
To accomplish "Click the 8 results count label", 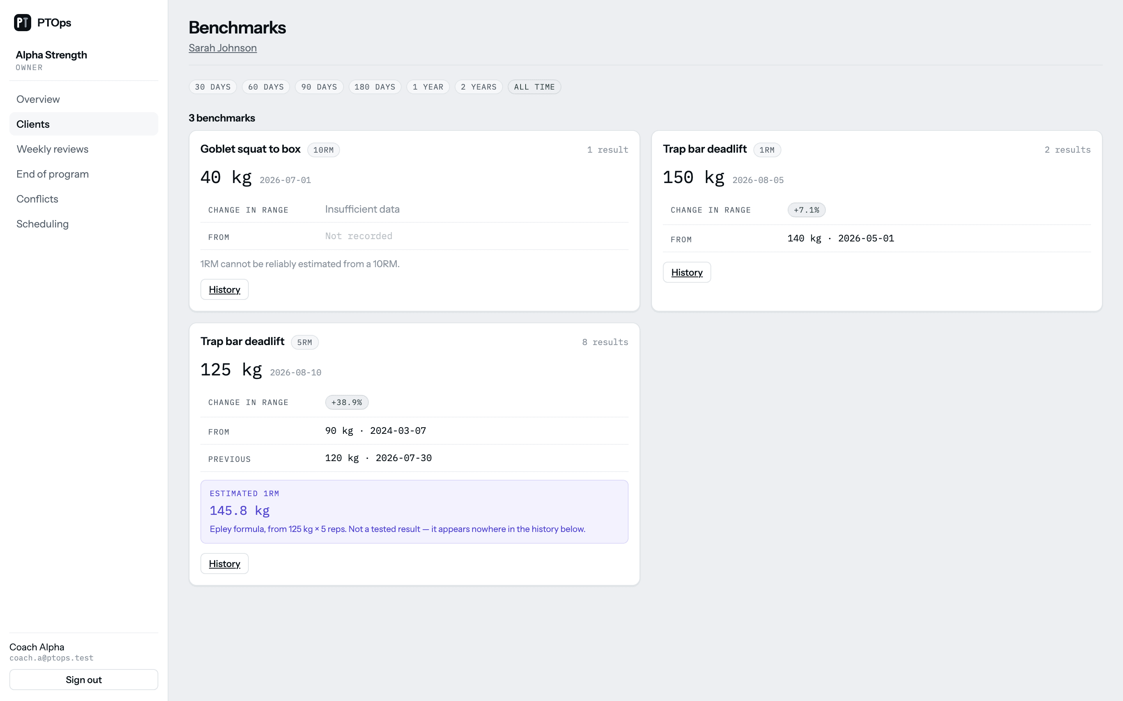I will pos(605,342).
